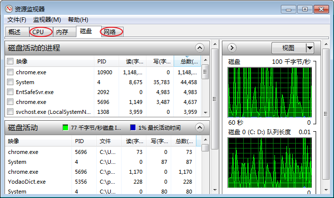Click the blue 最长活动时间 legend swatch

tap(133, 128)
